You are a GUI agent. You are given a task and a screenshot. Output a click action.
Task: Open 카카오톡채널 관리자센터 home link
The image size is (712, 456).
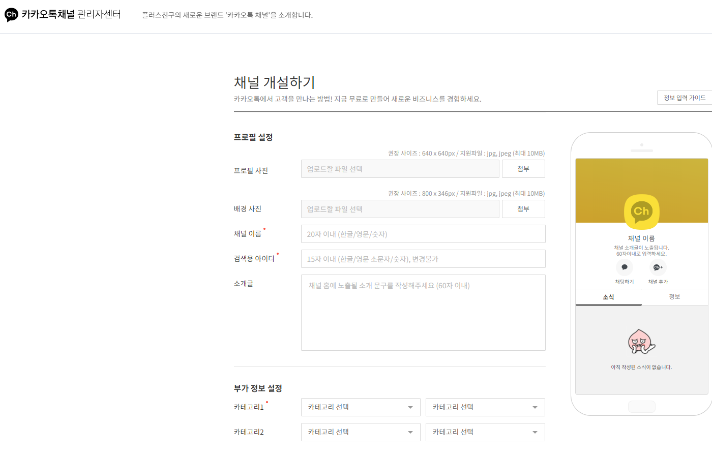[x=63, y=14]
